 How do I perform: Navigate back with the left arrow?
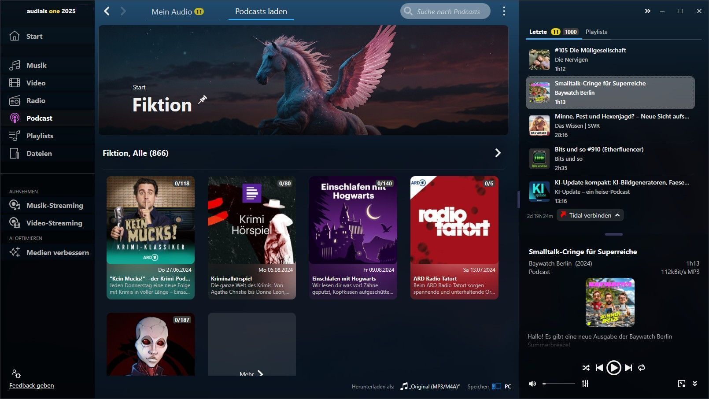click(x=107, y=11)
